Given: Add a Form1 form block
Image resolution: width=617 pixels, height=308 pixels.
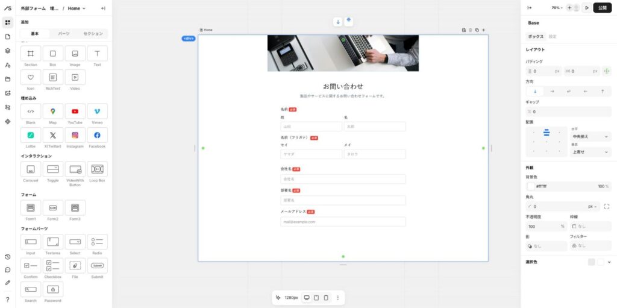Looking at the screenshot, I should [x=31, y=208].
